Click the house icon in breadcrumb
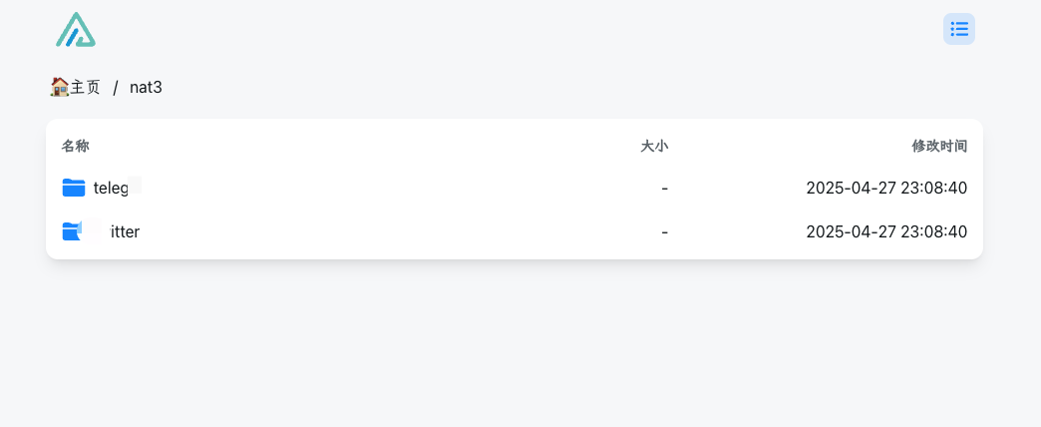The image size is (1041, 427). point(59,87)
